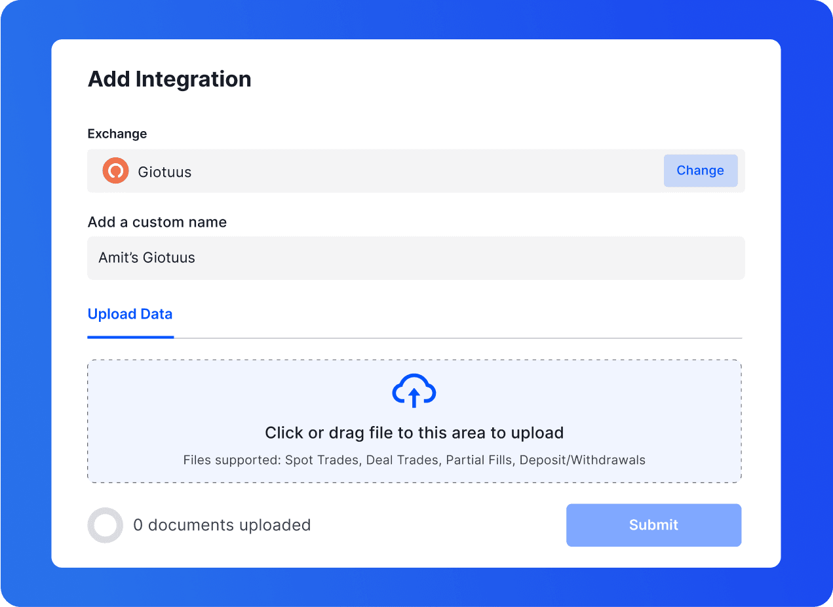Click the cloud upload icon

click(x=414, y=391)
